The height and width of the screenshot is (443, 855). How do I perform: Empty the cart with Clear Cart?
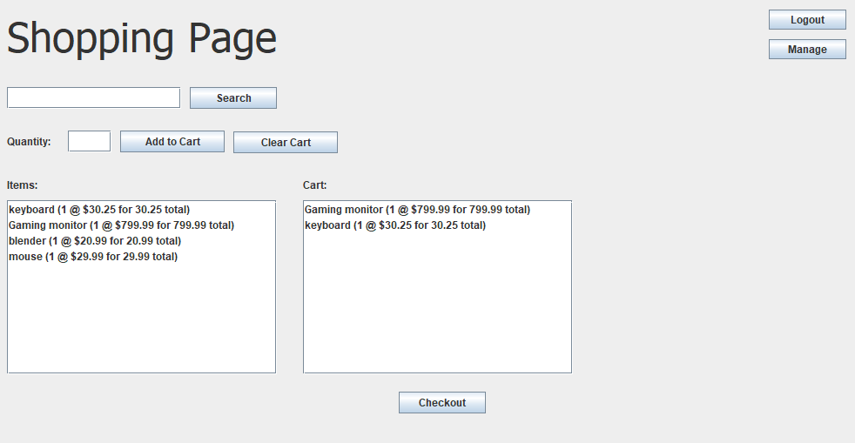tap(285, 142)
